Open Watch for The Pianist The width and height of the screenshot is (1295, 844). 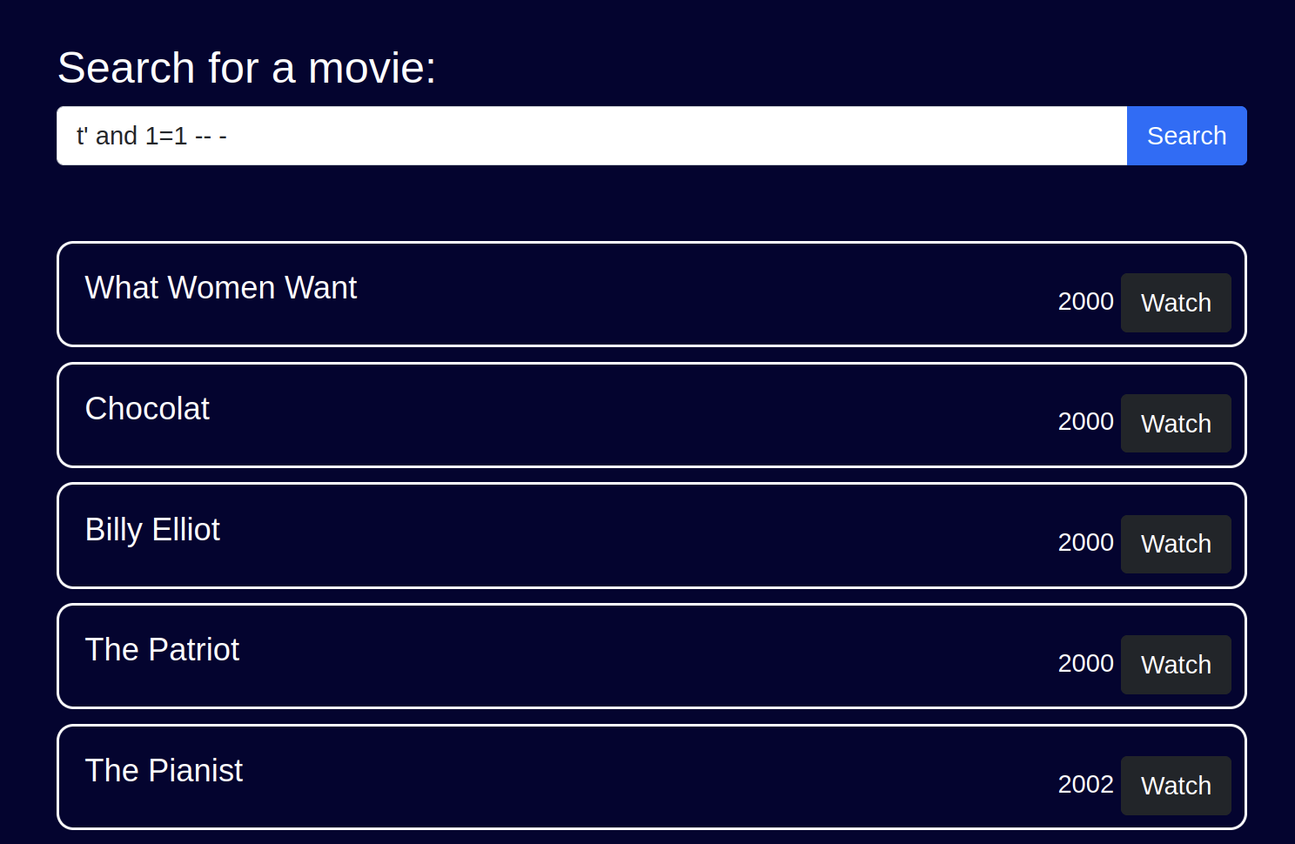(x=1175, y=786)
